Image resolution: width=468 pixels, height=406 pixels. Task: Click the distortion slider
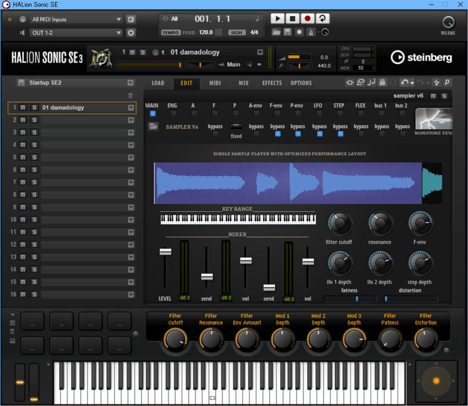coord(411,298)
